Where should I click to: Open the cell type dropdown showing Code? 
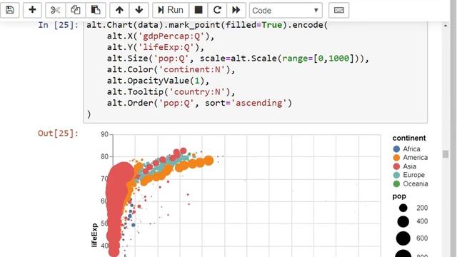(286, 11)
